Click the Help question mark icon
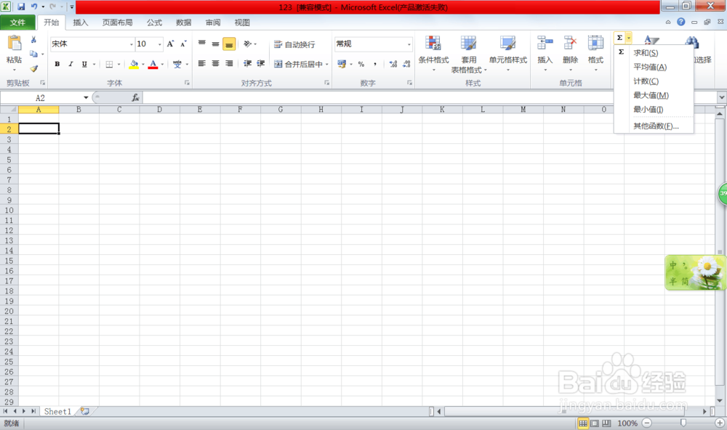727x430 pixels. coord(680,22)
